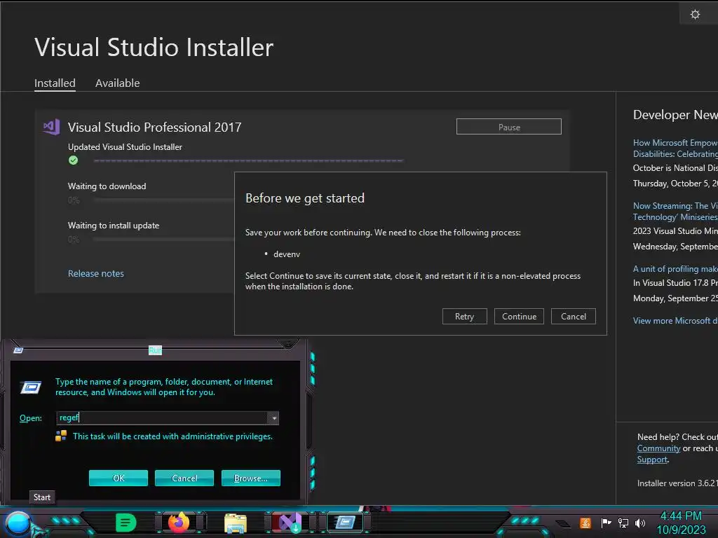This screenshot has width=718, height=538.
Task: Expand the Open combo box dropdown arrow
Action: (x=273, y=418)
